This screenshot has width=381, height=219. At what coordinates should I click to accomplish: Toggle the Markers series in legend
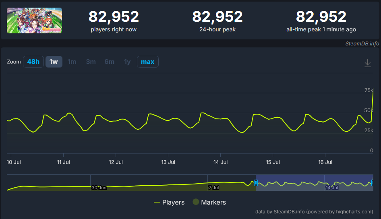[x=209, y=202]
